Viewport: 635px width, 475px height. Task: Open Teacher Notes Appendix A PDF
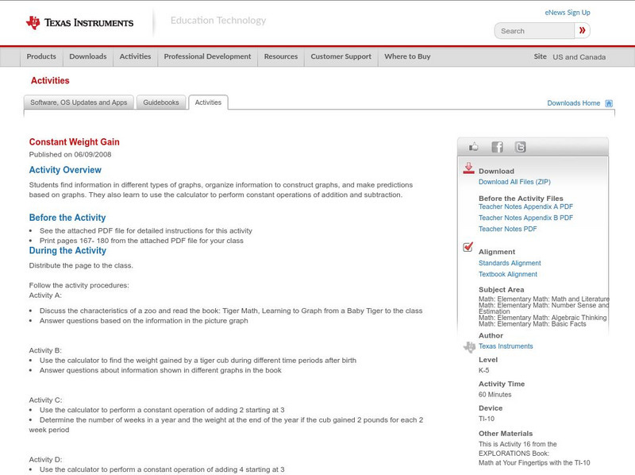525,207
